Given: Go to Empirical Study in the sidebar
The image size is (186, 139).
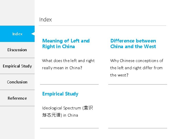Looking at the screenshot, I should [x=17, y=66].
